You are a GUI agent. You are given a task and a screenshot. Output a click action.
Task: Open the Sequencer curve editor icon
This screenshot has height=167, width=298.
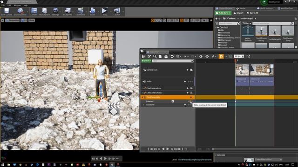(248, 57)
